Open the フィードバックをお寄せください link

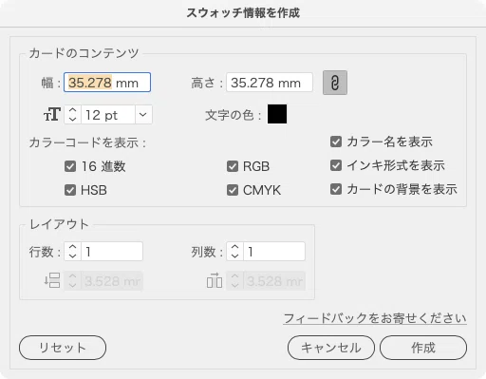(375, 318)
